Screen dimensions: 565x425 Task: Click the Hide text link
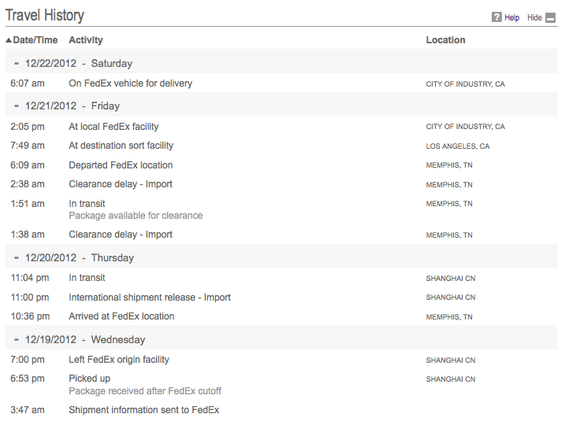pos(534,17)
